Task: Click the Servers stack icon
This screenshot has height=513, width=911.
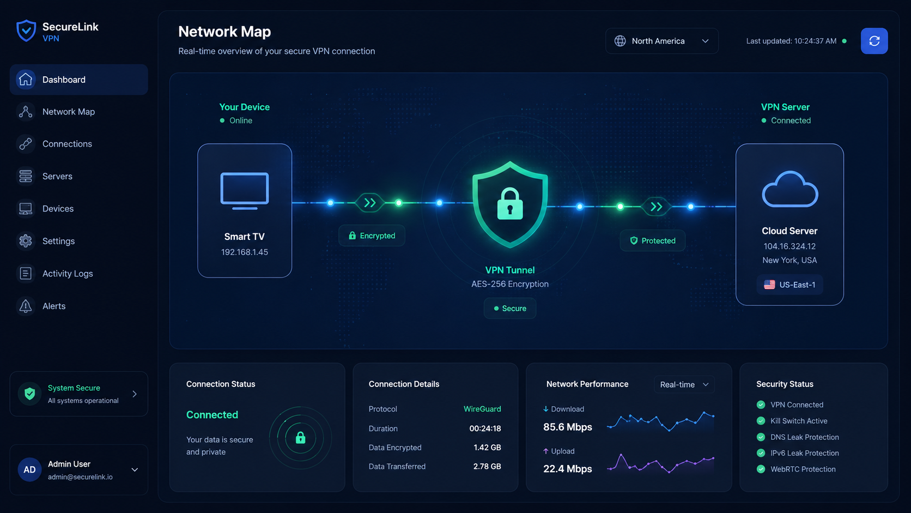Action: pos(26,176)
